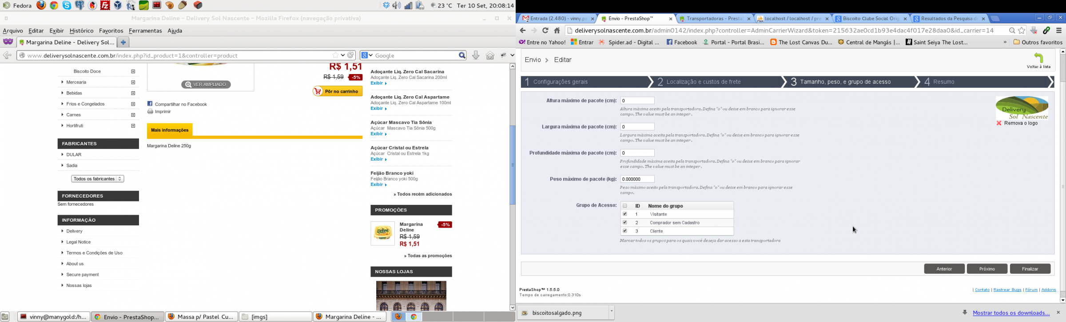Click the green link extension icon in Chrome
The image size is (1066, 322).
click(x=1046, y=31)
